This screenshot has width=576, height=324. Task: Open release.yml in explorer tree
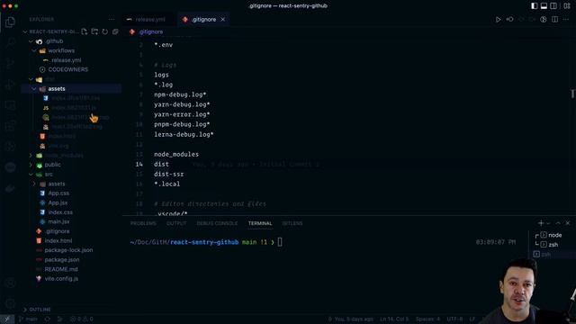66,60
